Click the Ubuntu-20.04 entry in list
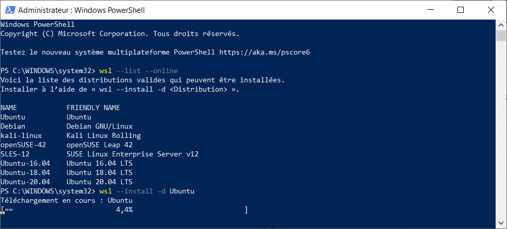The image size is (507, 229). click(25, 182)
